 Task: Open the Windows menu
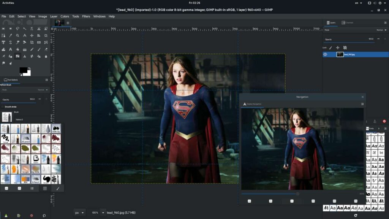99,16
